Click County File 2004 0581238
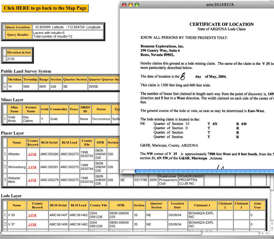 [x=98, y=224]
